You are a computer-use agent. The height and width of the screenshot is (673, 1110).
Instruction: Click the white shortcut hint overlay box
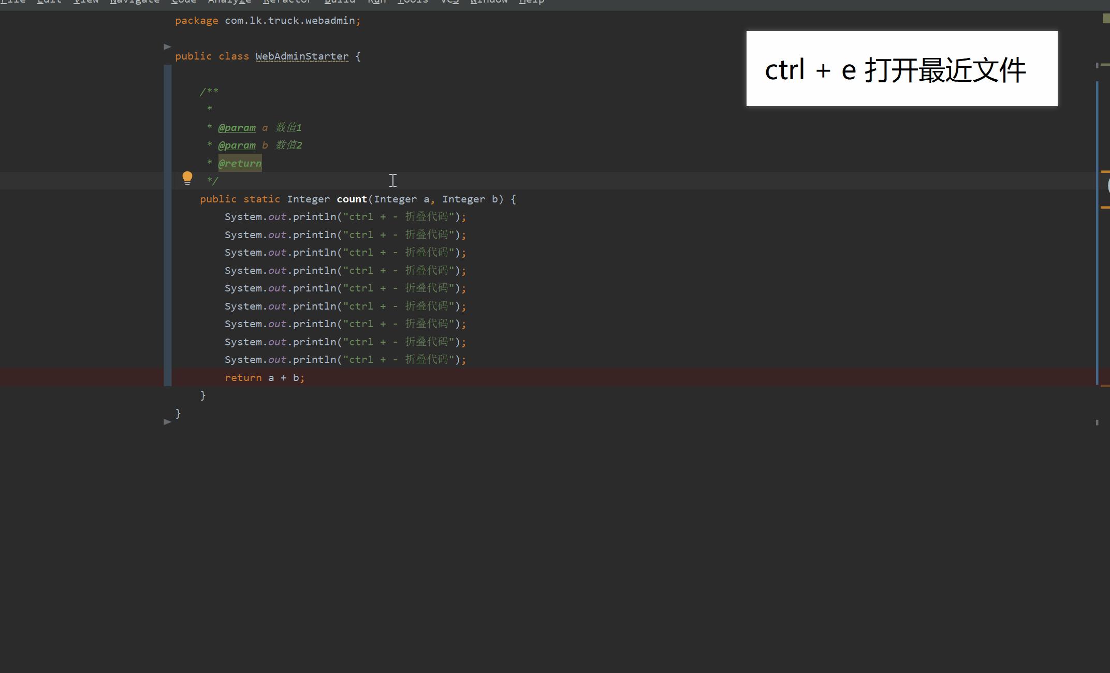(x=901, y=69)
